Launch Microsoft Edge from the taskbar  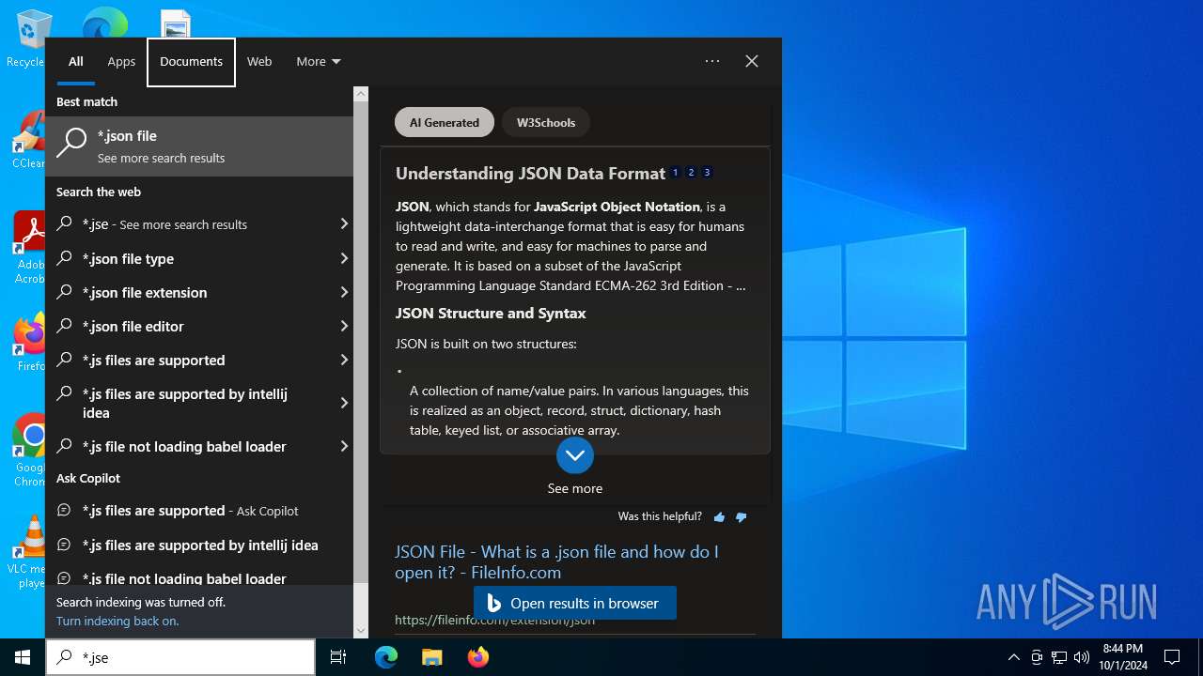pos(386,657)
